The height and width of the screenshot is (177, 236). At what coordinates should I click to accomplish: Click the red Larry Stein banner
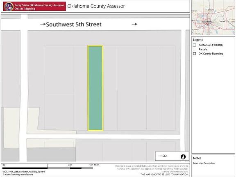[x=34, y=7]
